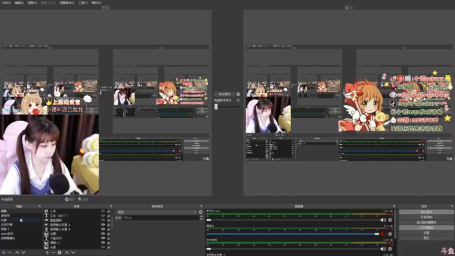Undock the Audio Mixer panel
This screenshot has width=455, height=256.
tap(394, 206)
